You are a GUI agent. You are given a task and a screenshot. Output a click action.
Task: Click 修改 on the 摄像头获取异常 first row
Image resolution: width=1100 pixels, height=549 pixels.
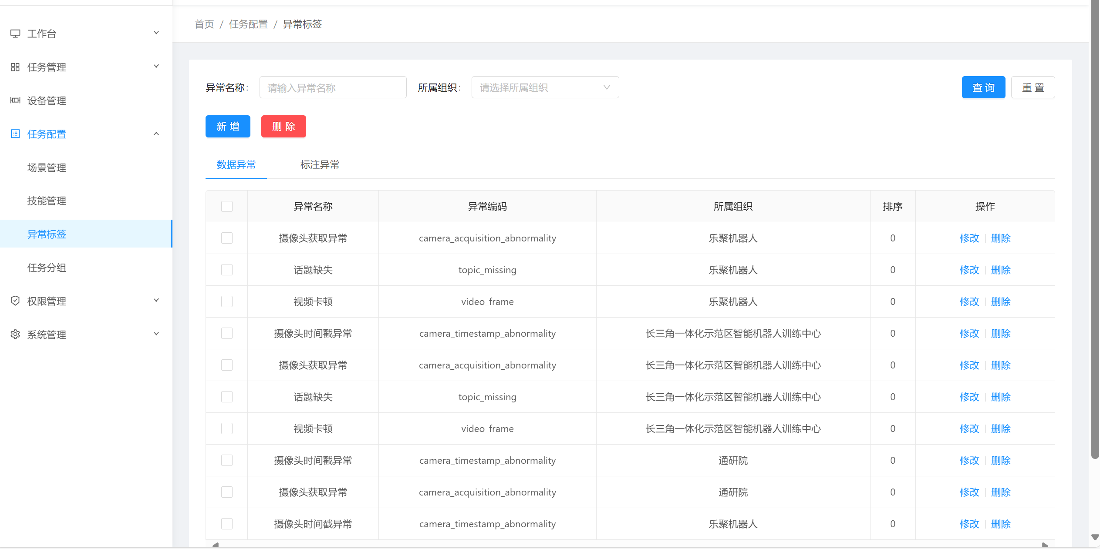point(969,238)
